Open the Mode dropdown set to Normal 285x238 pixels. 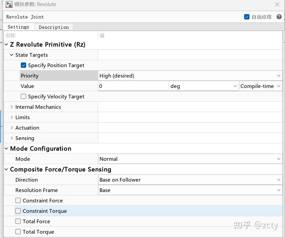pos(190,159)
